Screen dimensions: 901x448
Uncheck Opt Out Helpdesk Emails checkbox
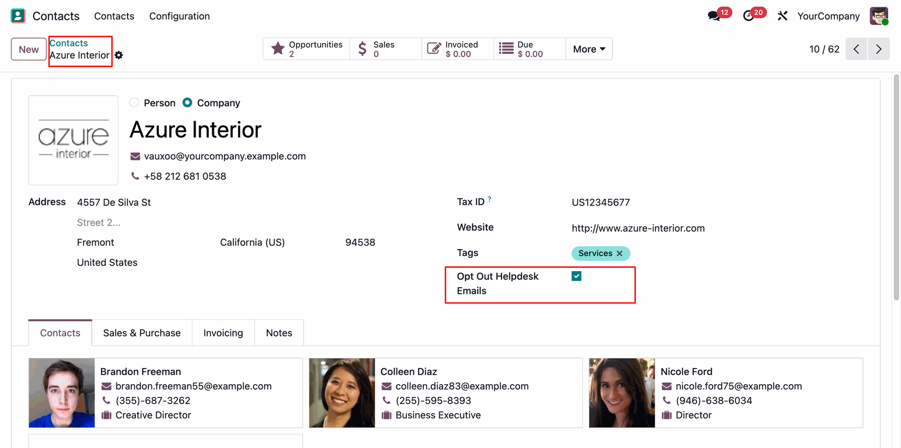pos(577,276)
